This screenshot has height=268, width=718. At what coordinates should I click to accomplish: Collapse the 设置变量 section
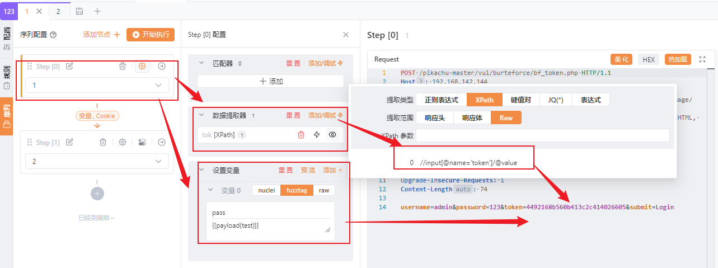pyautogui.click(x=202, y=170)
